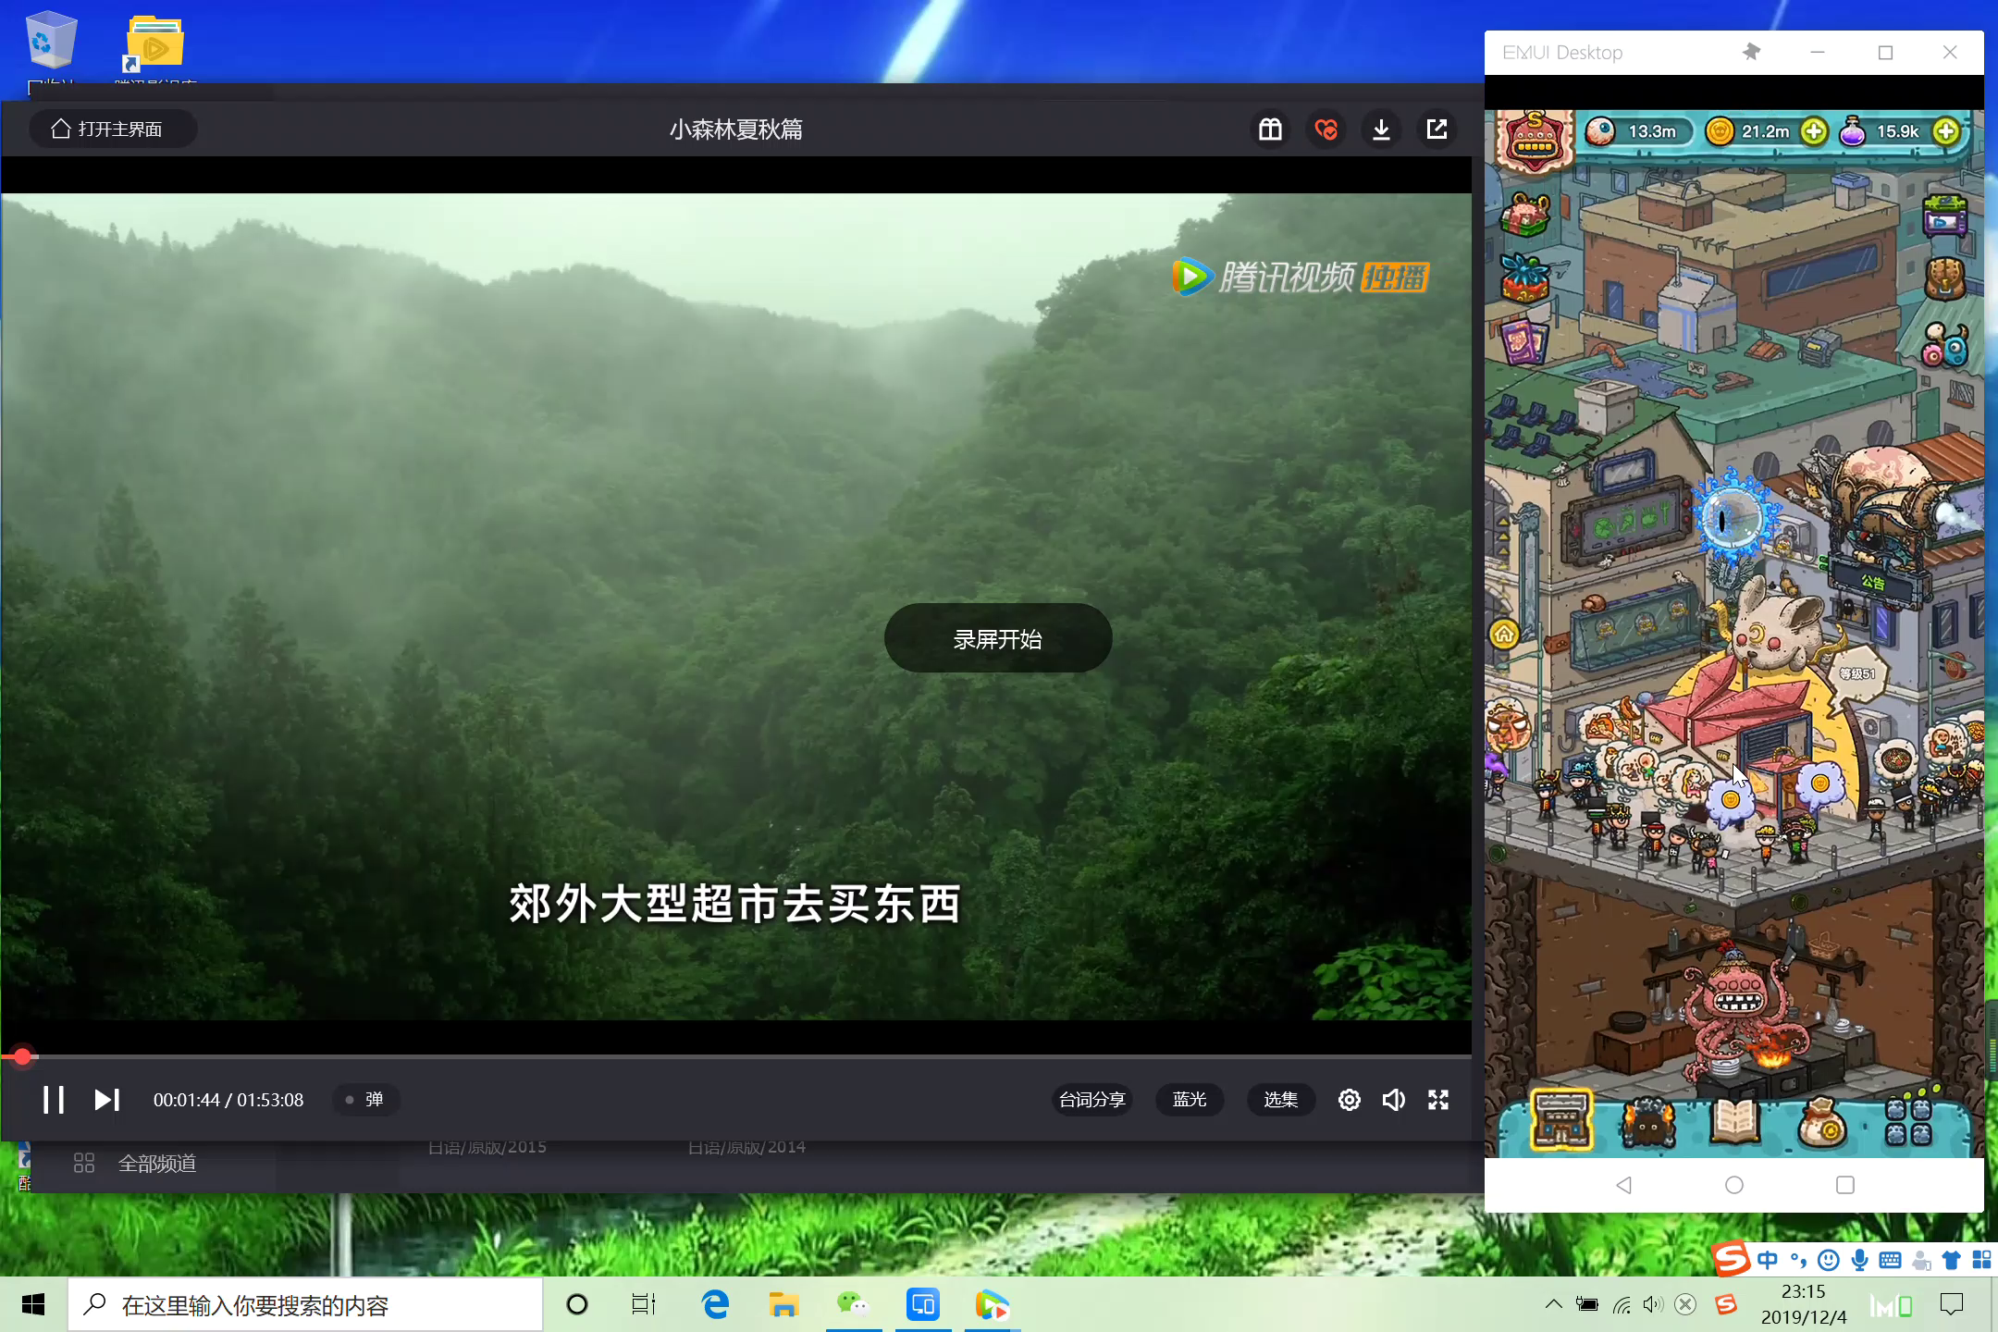
Task: Click 打开主界面 home button
Action: [x=111, y=129]
